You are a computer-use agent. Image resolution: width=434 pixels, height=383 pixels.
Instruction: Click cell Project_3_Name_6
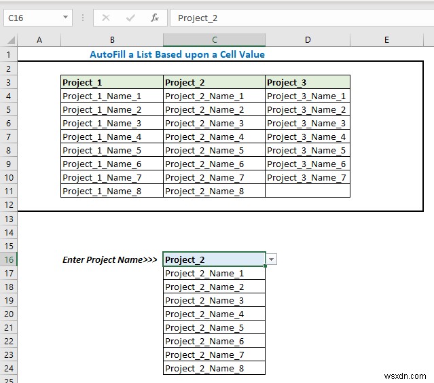click(x=308, y=164)
